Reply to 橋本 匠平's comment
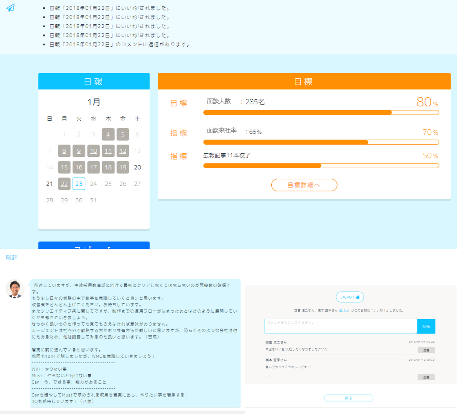 pyautogui.click(x=426, y=377)
